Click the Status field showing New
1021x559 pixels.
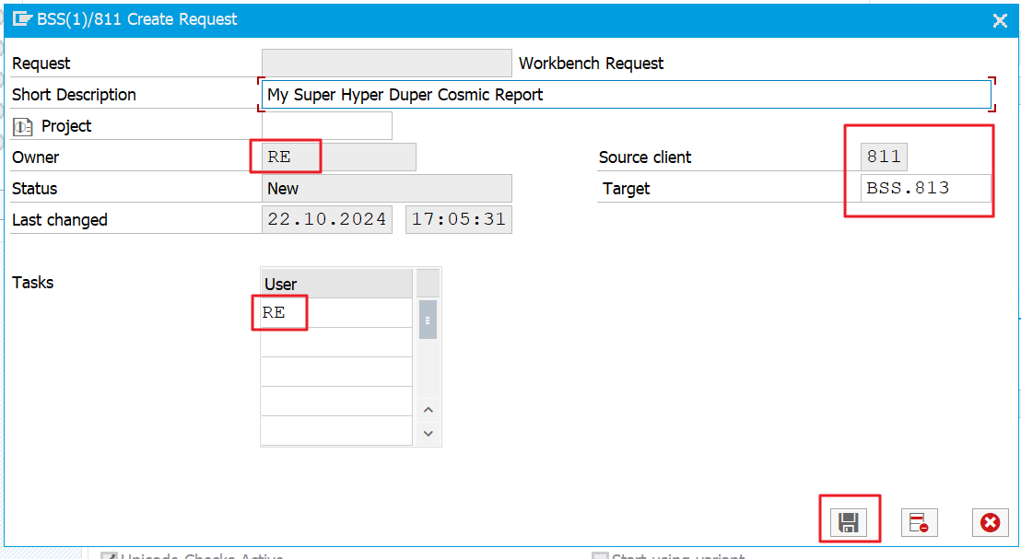coord(386,189)
